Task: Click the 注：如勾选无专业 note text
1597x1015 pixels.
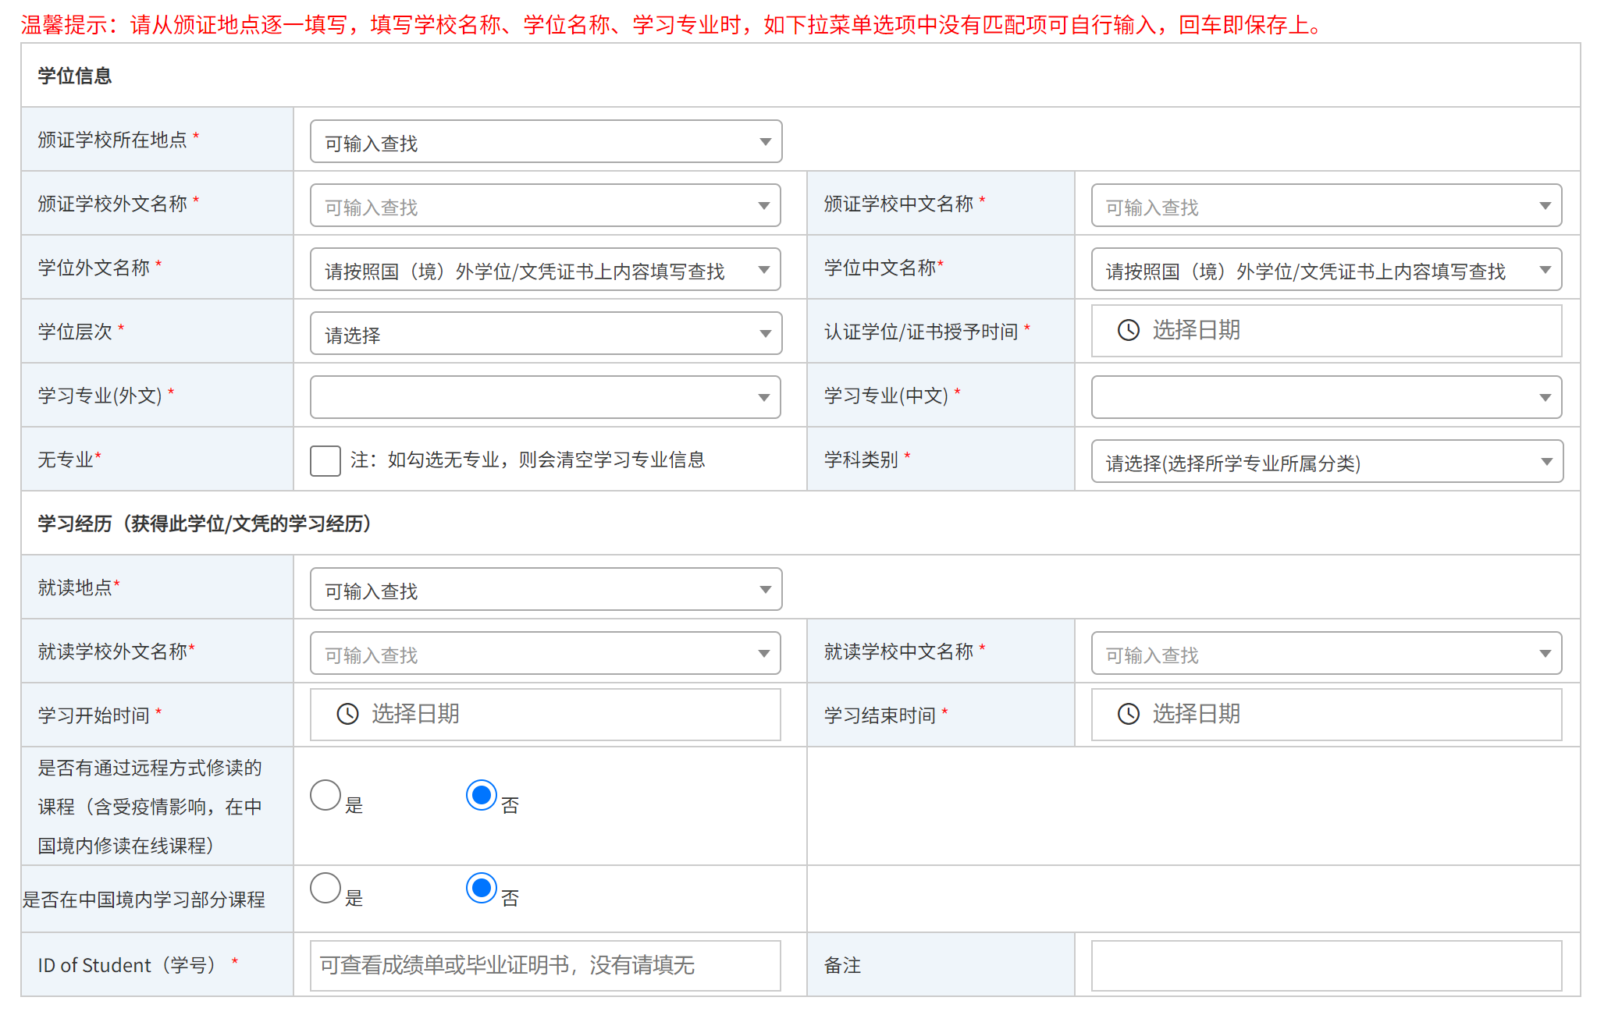Action: tap(528, 460)
